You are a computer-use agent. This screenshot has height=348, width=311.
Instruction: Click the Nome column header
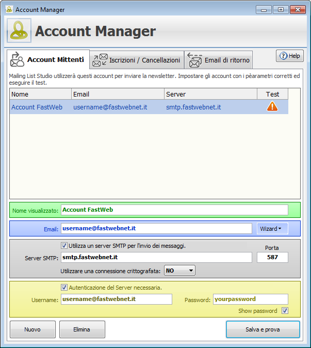40,94
